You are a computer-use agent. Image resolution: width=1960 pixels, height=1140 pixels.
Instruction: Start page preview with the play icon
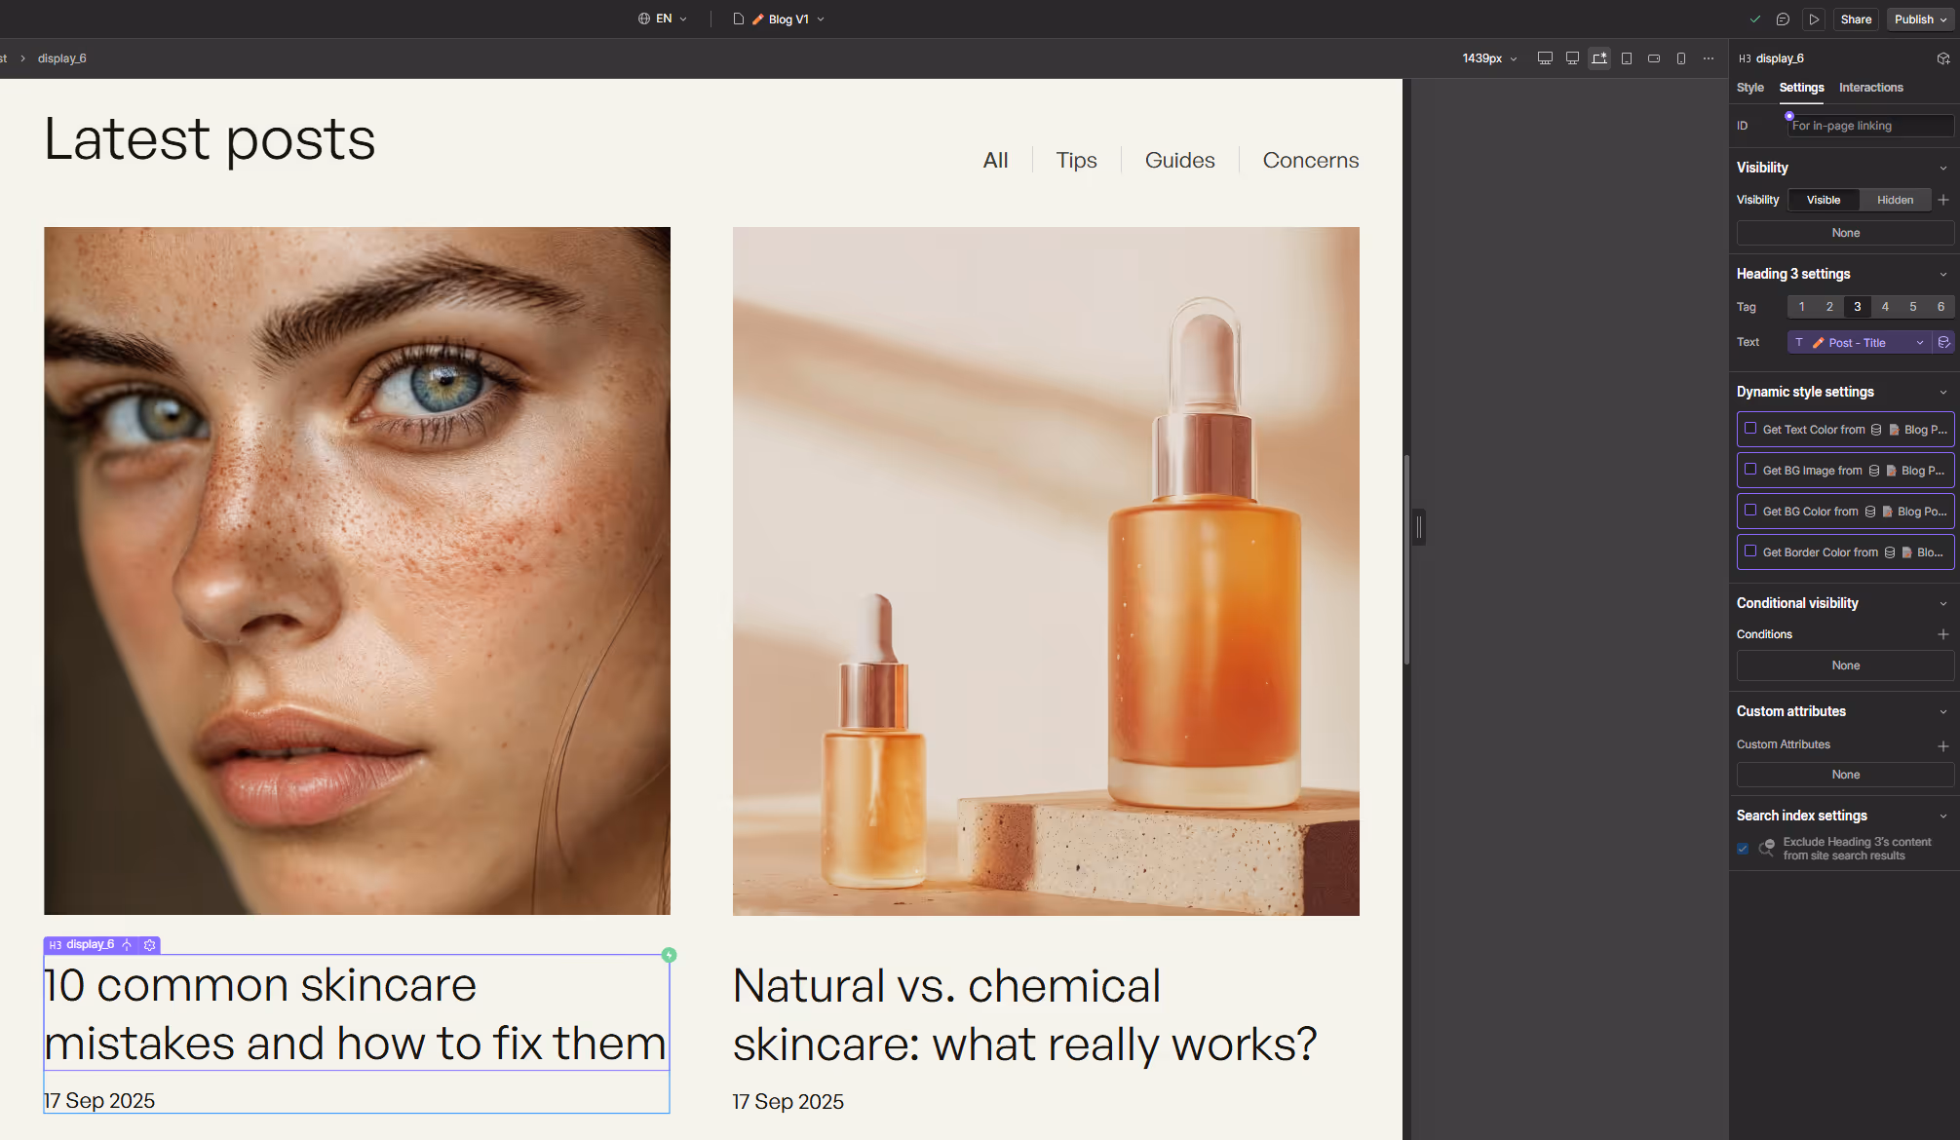tap(1814, 19)
